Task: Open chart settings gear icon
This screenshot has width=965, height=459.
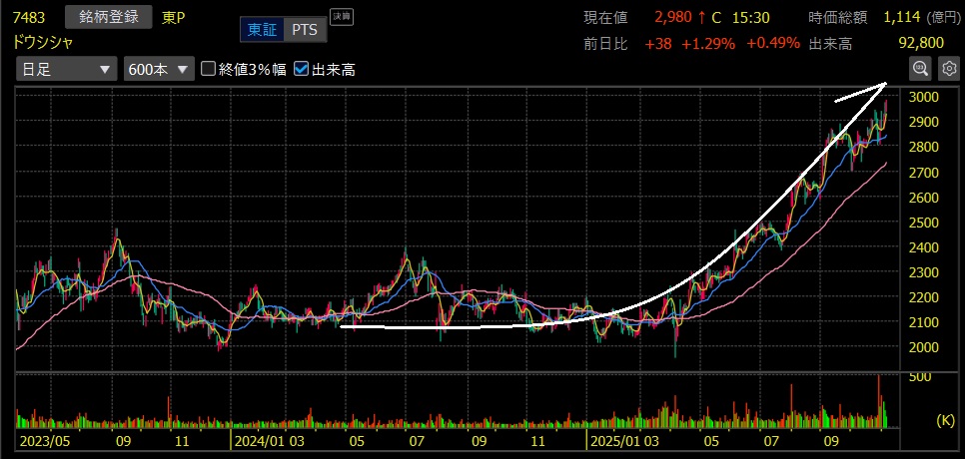Action: click(948, 68)
